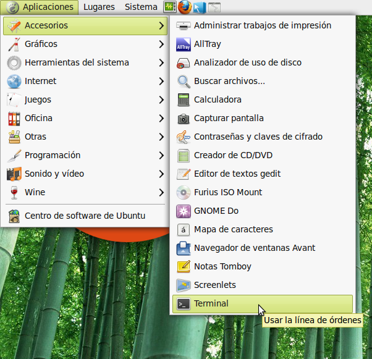Open the Programación category

pos(85,156)
